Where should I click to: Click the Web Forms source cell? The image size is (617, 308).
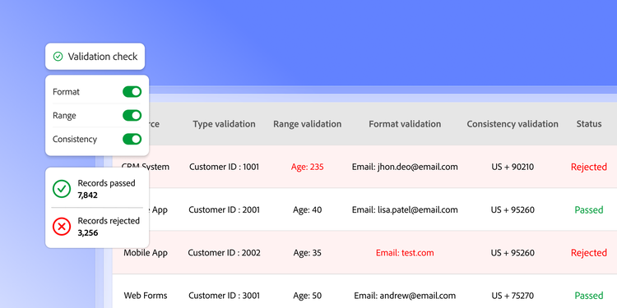pyautogui.click(x=146, y=296)
